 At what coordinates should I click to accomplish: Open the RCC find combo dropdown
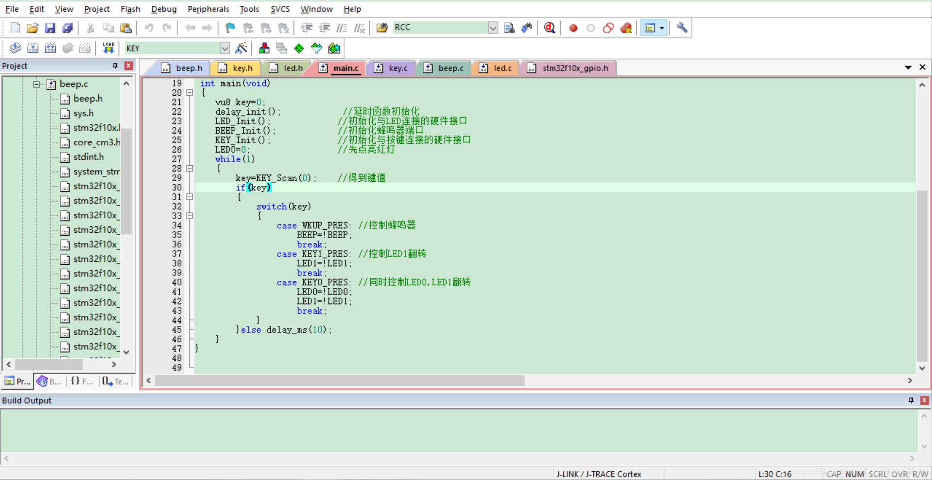pyautogui.click(x=493, y=28)
